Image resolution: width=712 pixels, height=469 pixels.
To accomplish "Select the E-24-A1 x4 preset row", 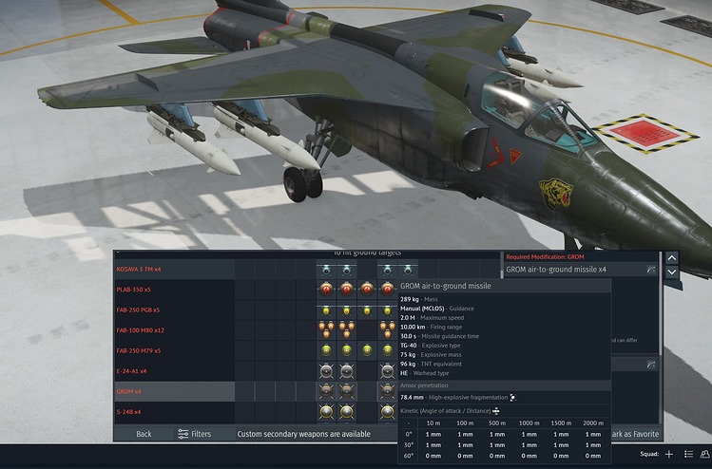I will click(174, 371).
